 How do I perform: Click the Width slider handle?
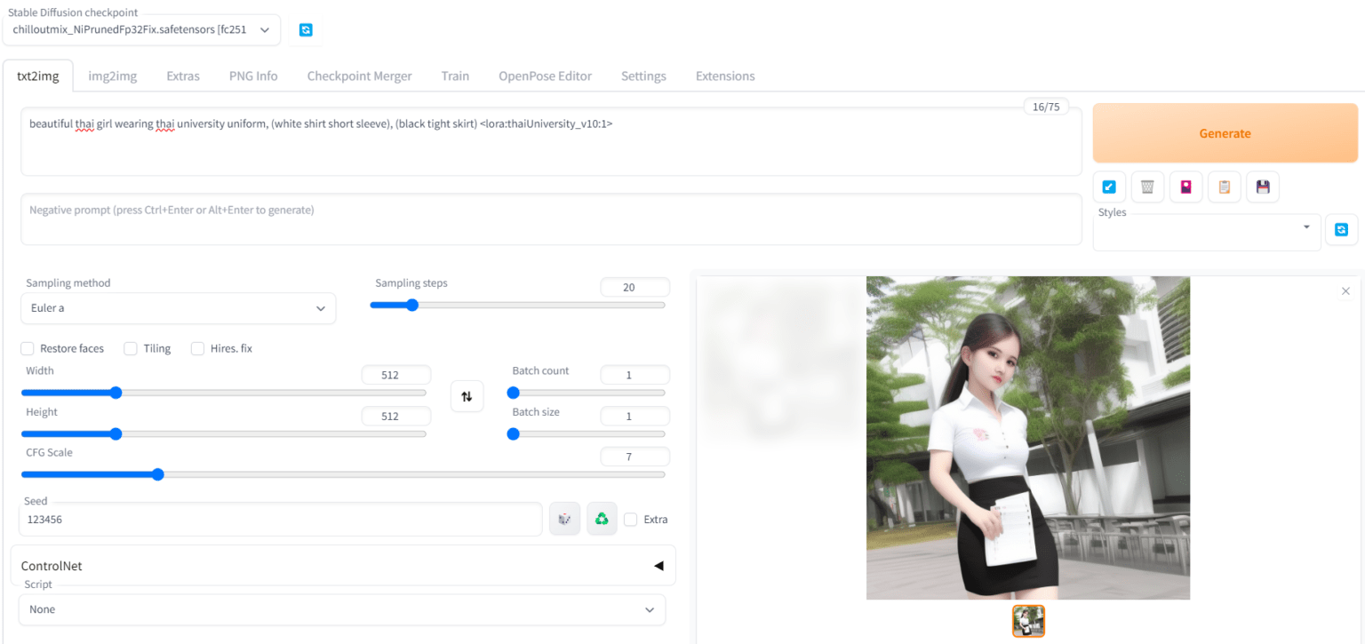click(116, 393)
